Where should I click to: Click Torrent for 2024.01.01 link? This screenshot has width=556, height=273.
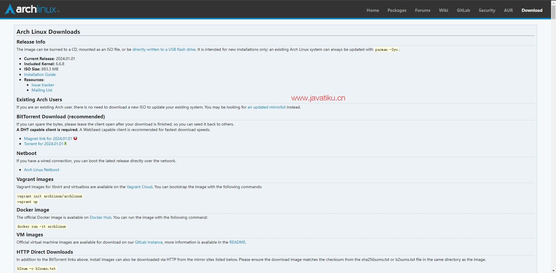(x=44, y=144)
